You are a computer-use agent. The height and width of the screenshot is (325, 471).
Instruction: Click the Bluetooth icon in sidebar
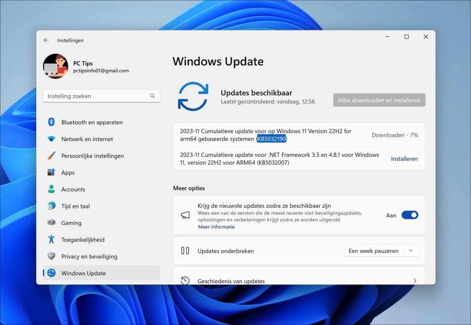tap(52, 122)
